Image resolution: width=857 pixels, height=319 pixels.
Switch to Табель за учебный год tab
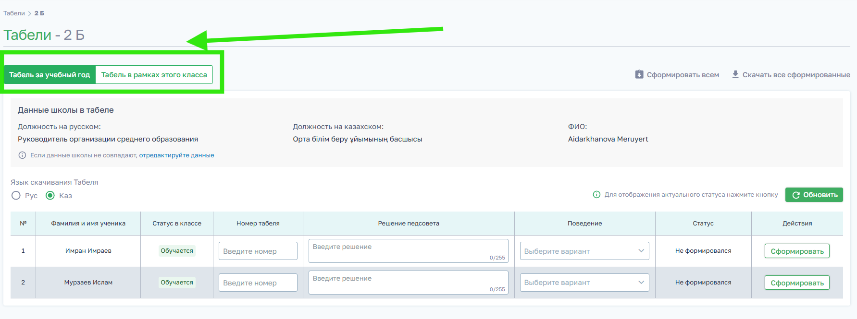50,75
